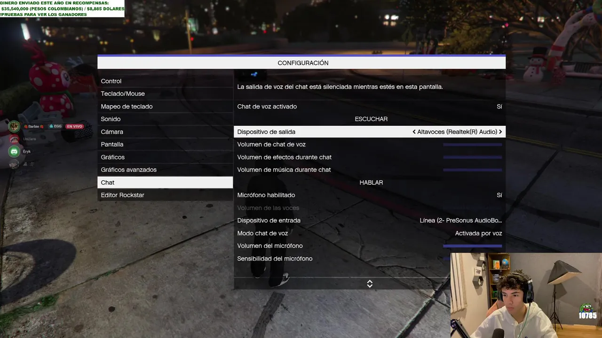
Task: Select the Dispositivo de salida row
Action: tap(370, 132)
